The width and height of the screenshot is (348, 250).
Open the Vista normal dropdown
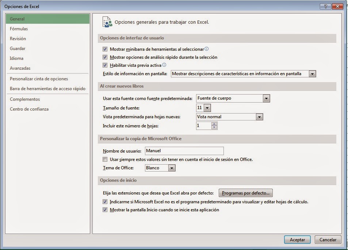[x=259, y=116]
